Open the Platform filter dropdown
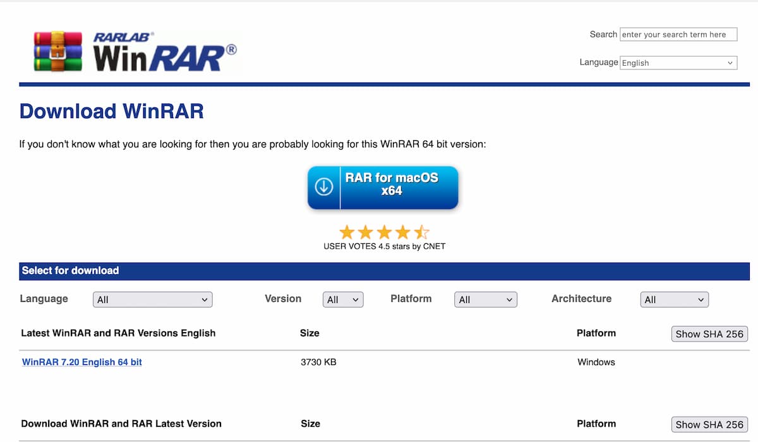 (x=486, y=300)
